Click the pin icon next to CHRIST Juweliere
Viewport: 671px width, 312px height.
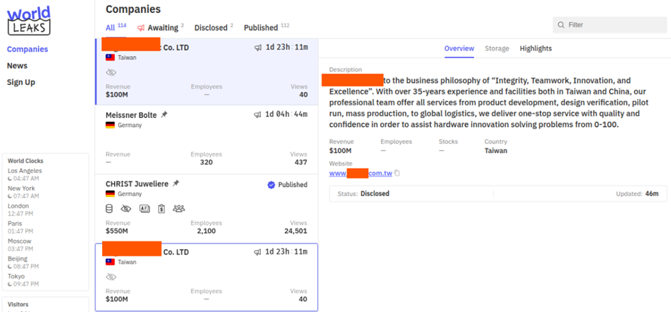point(176,183)
